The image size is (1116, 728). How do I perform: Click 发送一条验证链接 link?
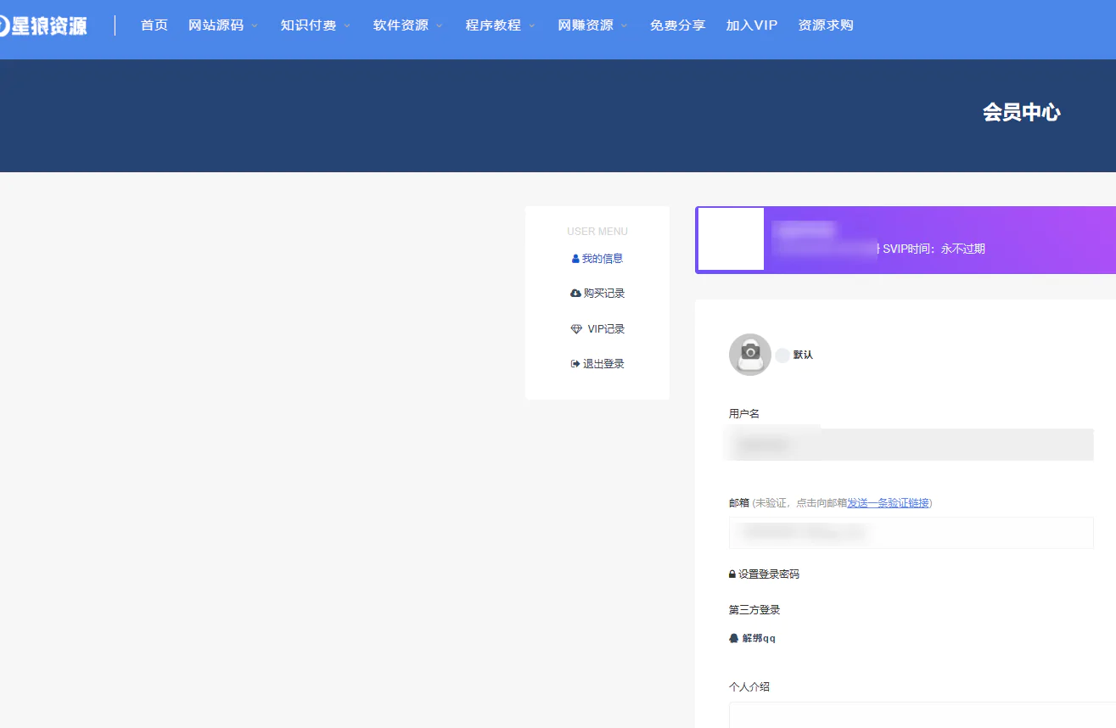[x=888, y=503]
